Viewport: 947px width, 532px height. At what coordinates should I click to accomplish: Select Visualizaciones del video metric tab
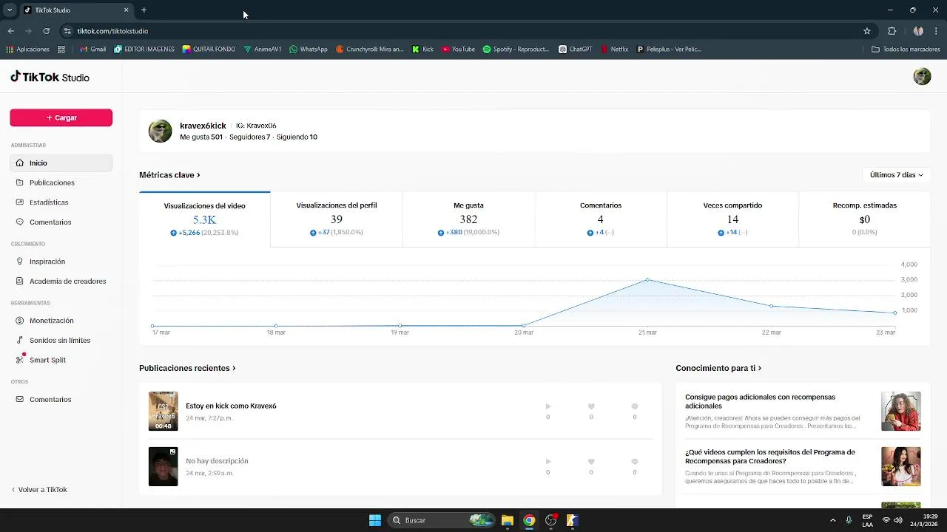(x=205, y=219)
